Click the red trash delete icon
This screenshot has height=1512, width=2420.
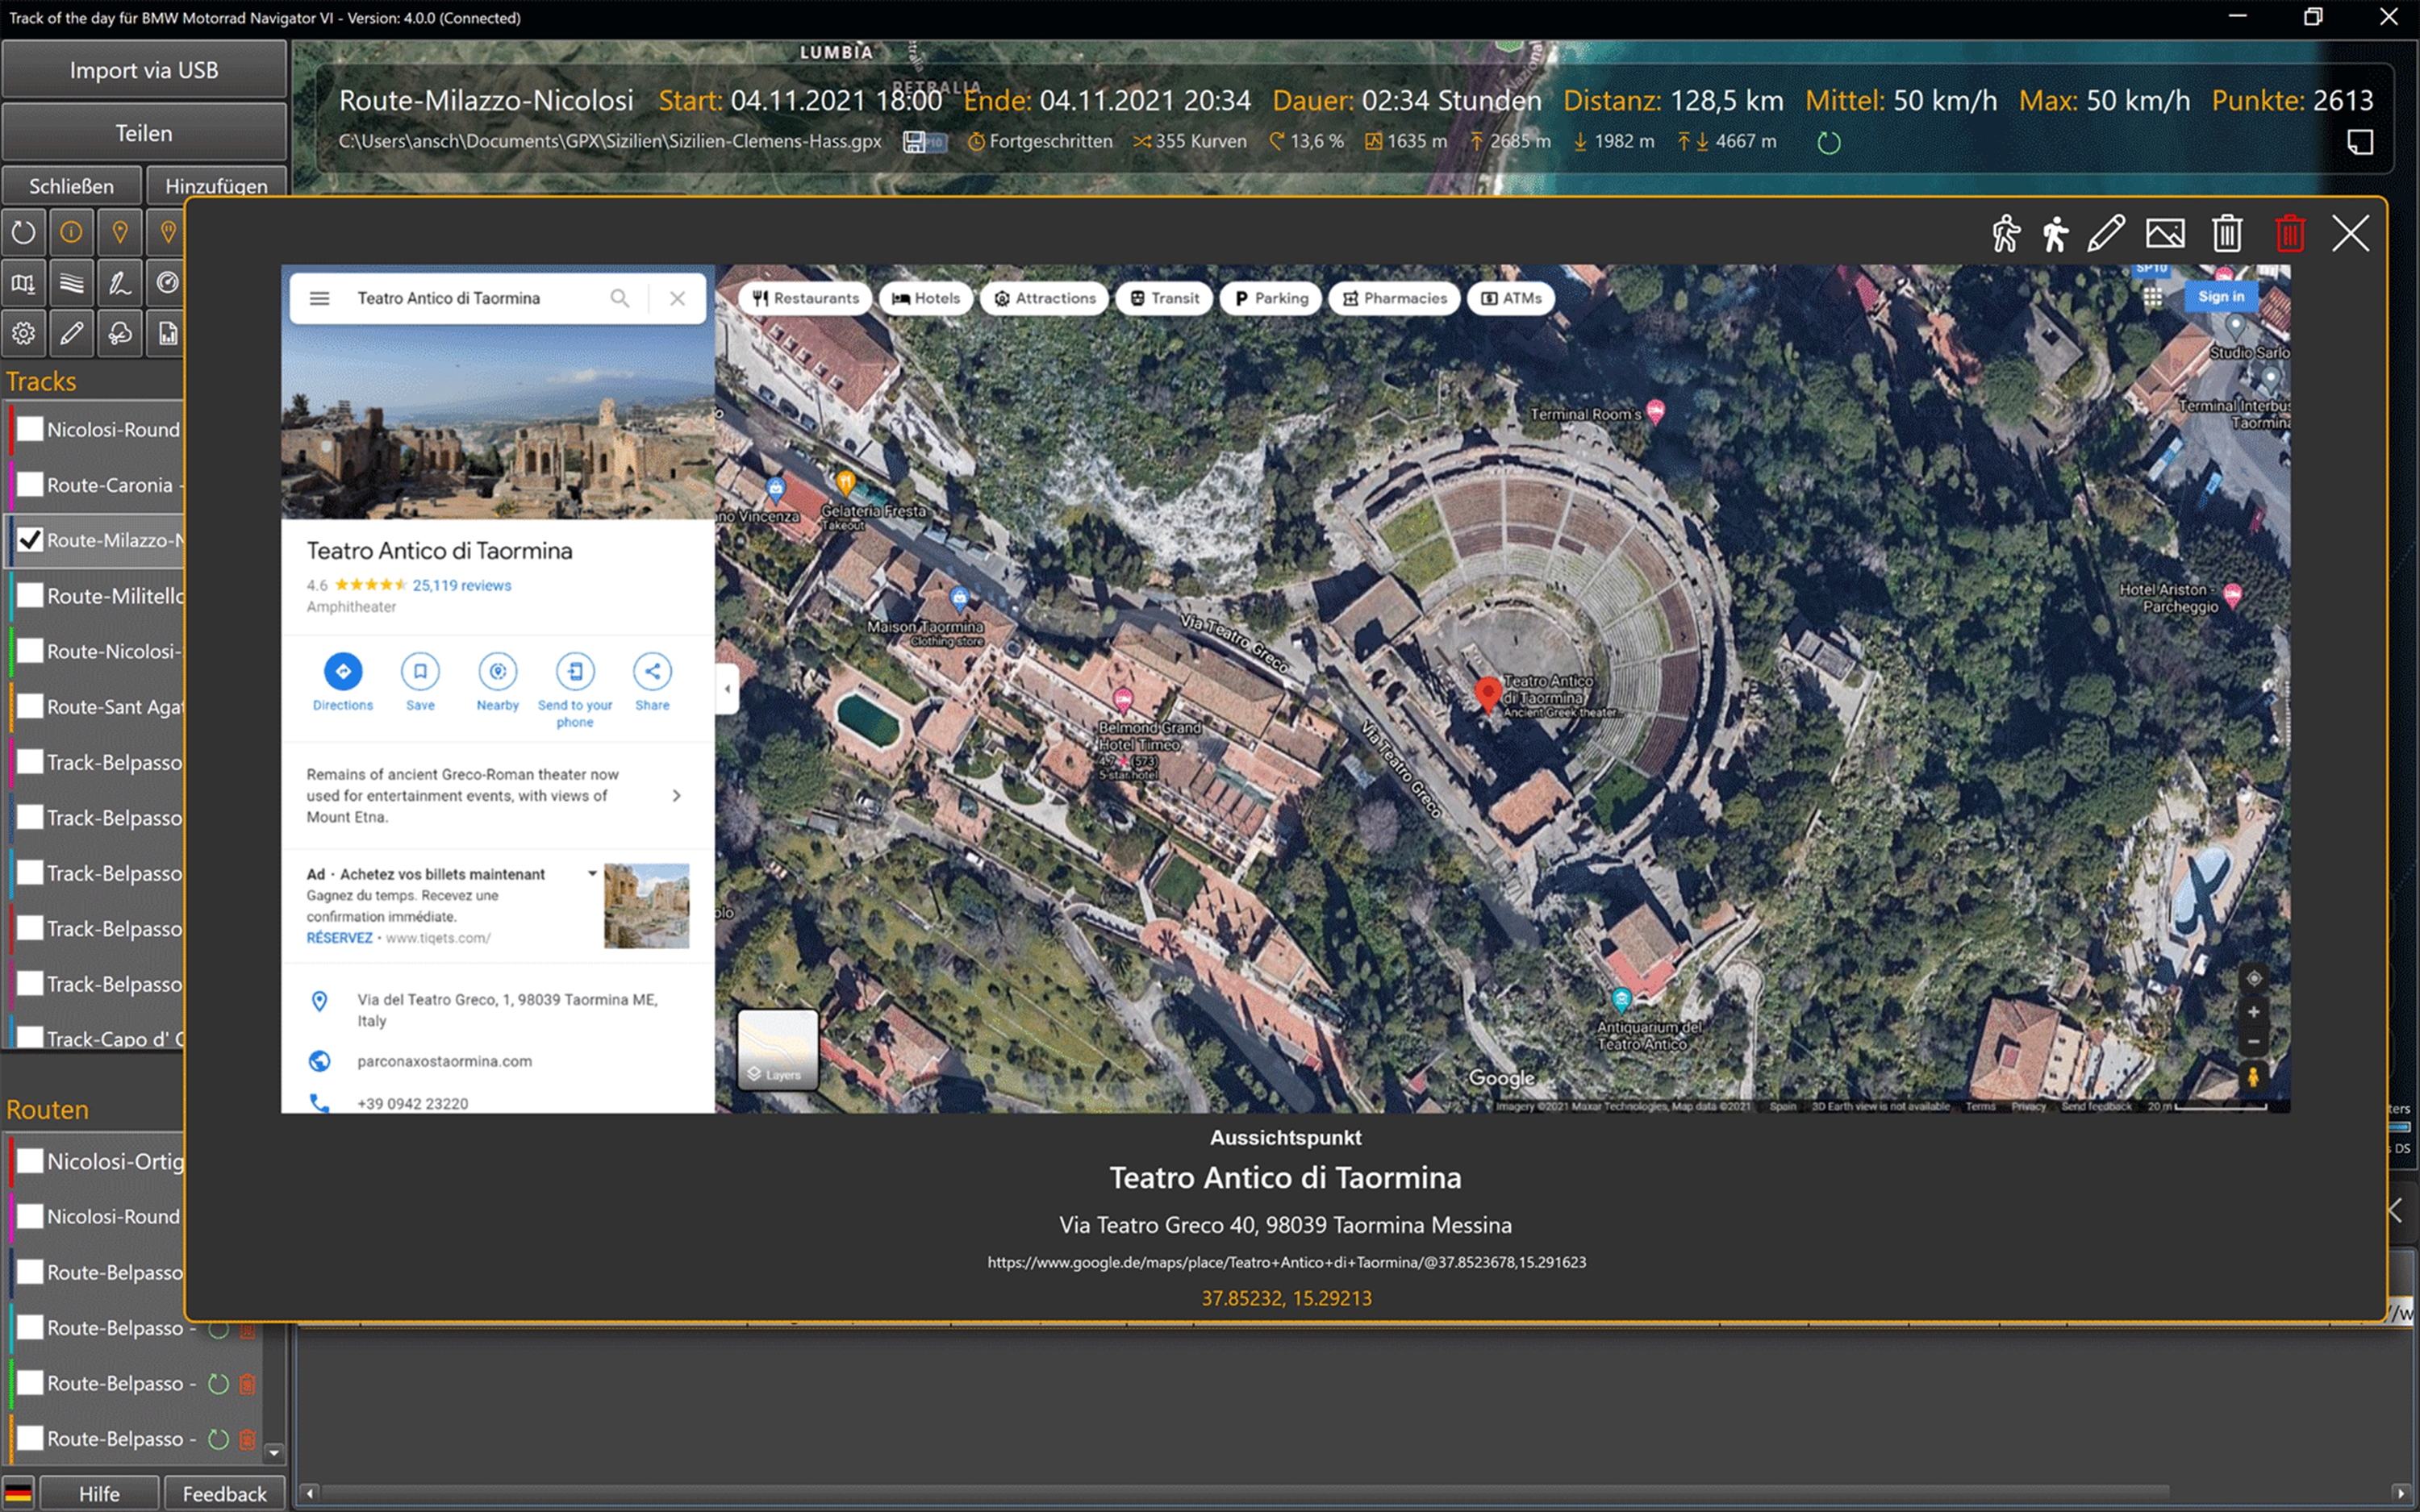coord(2289,234)
